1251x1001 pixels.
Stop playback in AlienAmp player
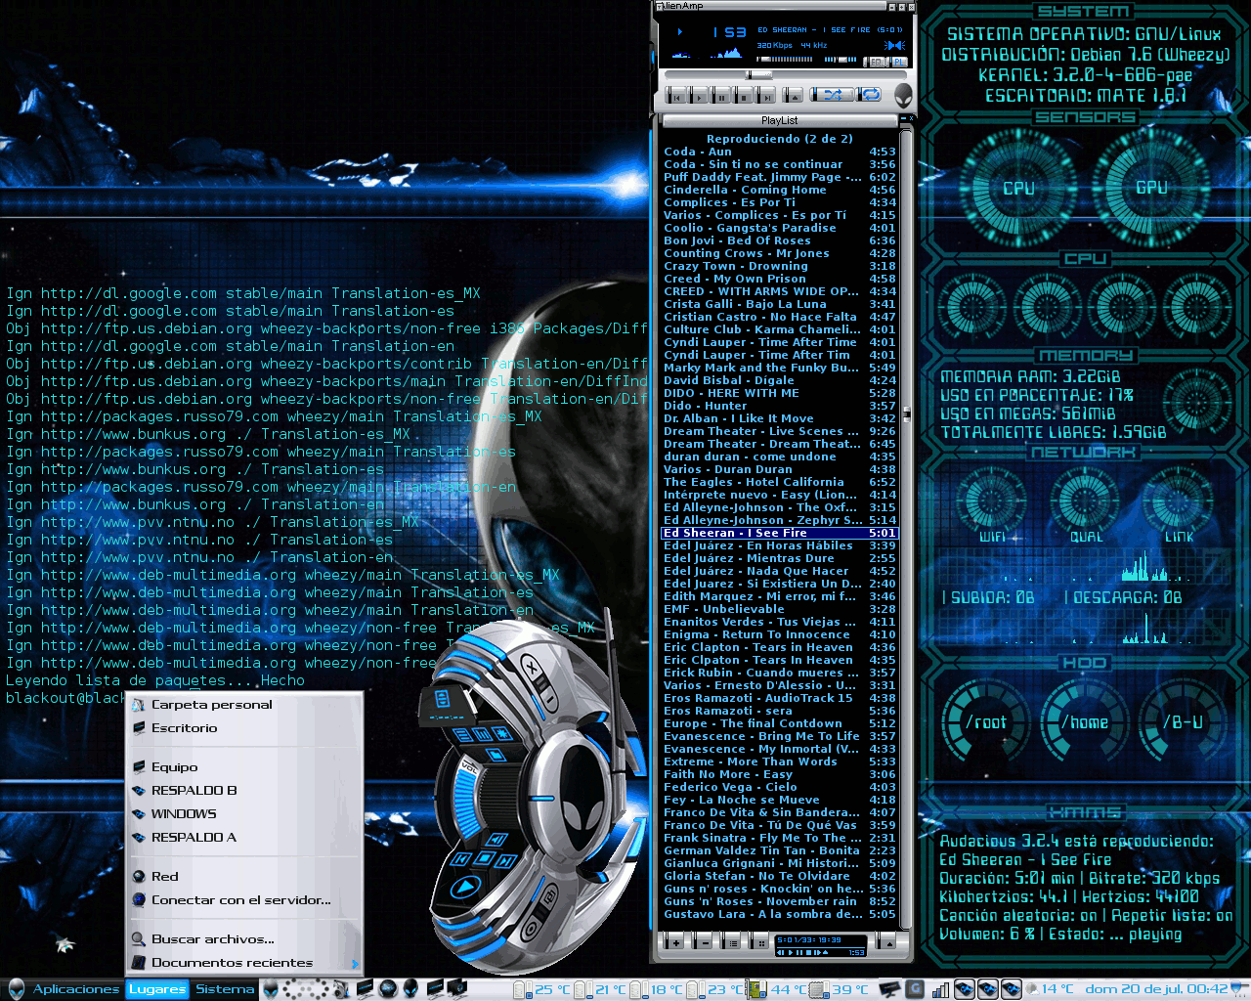[744, 96]
